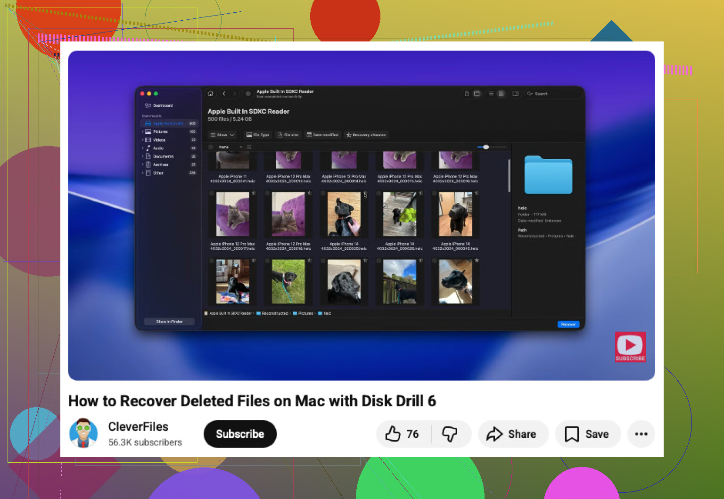
Task: Click the Archives icon in sidebar
Action: coord(148,165)
